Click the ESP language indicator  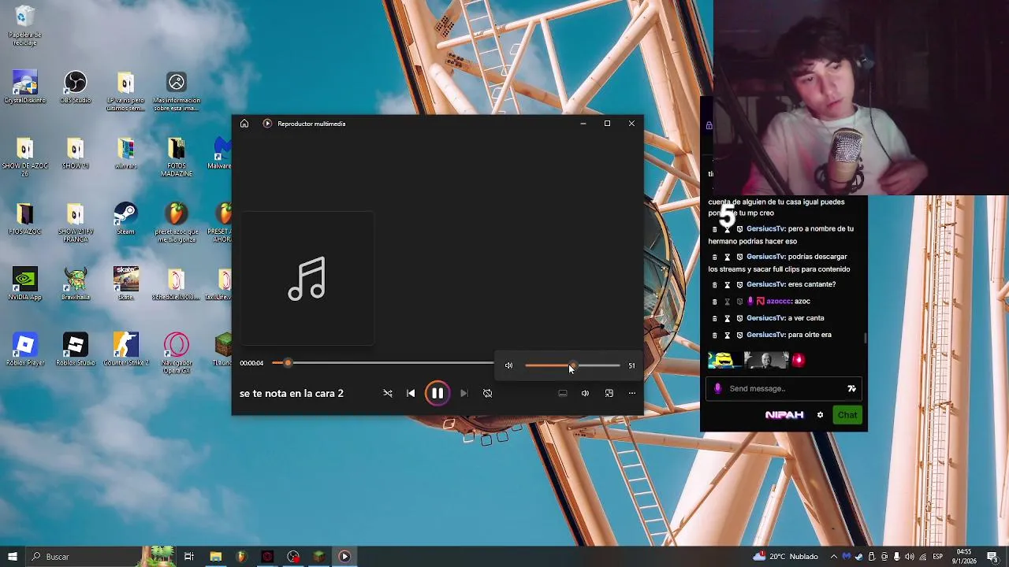click(x=937, y=557)
